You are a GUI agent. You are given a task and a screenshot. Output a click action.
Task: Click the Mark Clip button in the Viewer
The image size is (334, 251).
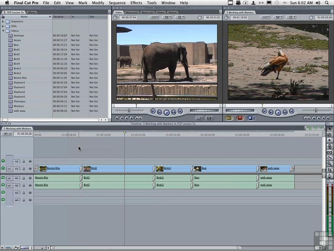[x=122, y=118]
